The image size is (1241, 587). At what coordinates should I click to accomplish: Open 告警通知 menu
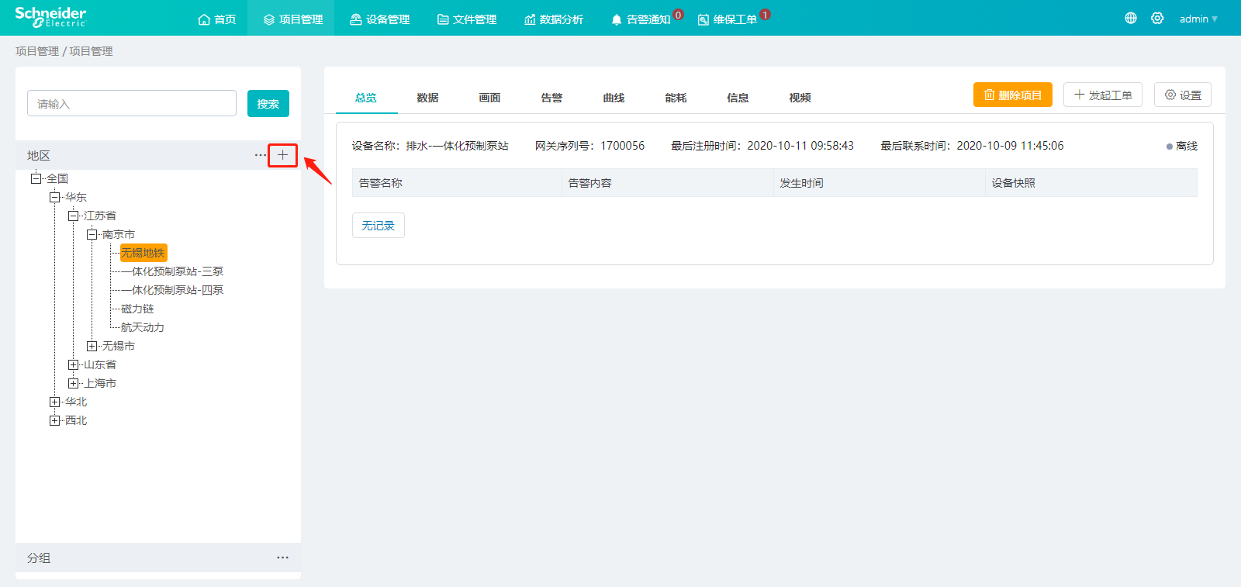tap(641, 19)
